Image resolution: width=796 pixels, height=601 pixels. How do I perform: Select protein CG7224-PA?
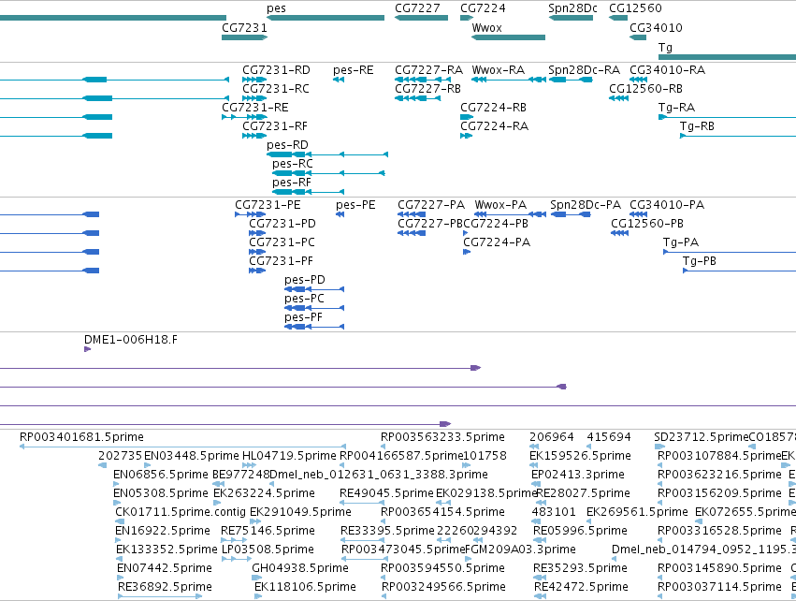[497, 242]
